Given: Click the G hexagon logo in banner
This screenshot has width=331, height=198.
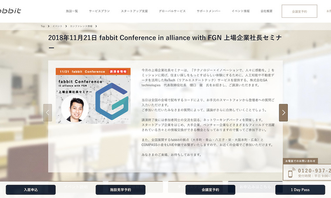Looking at the screenshot, I should tap(111, 102).
